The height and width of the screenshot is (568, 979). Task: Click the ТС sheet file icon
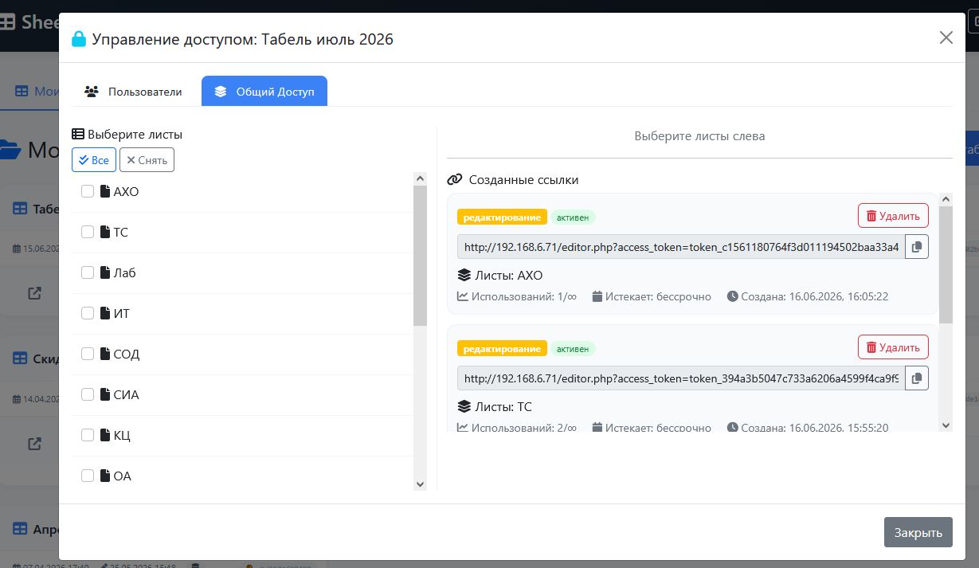tap(105, 232)
